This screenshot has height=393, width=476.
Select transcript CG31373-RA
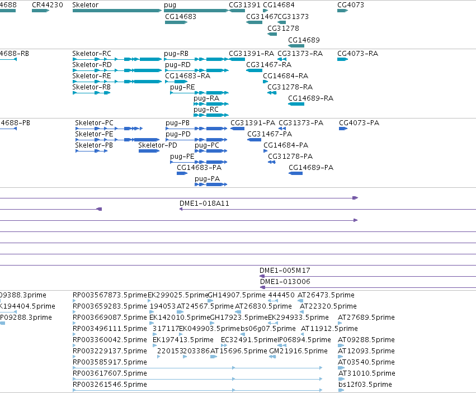tap(282, 59)
